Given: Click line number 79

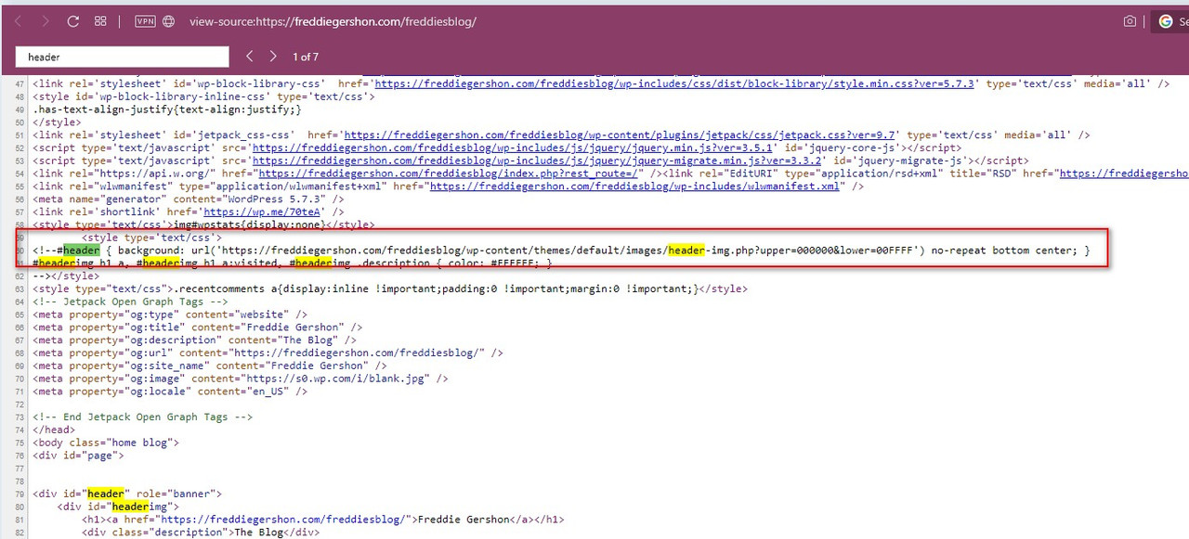Looking at the screenshot, I should pyautogui.click(x=21, y=494).
